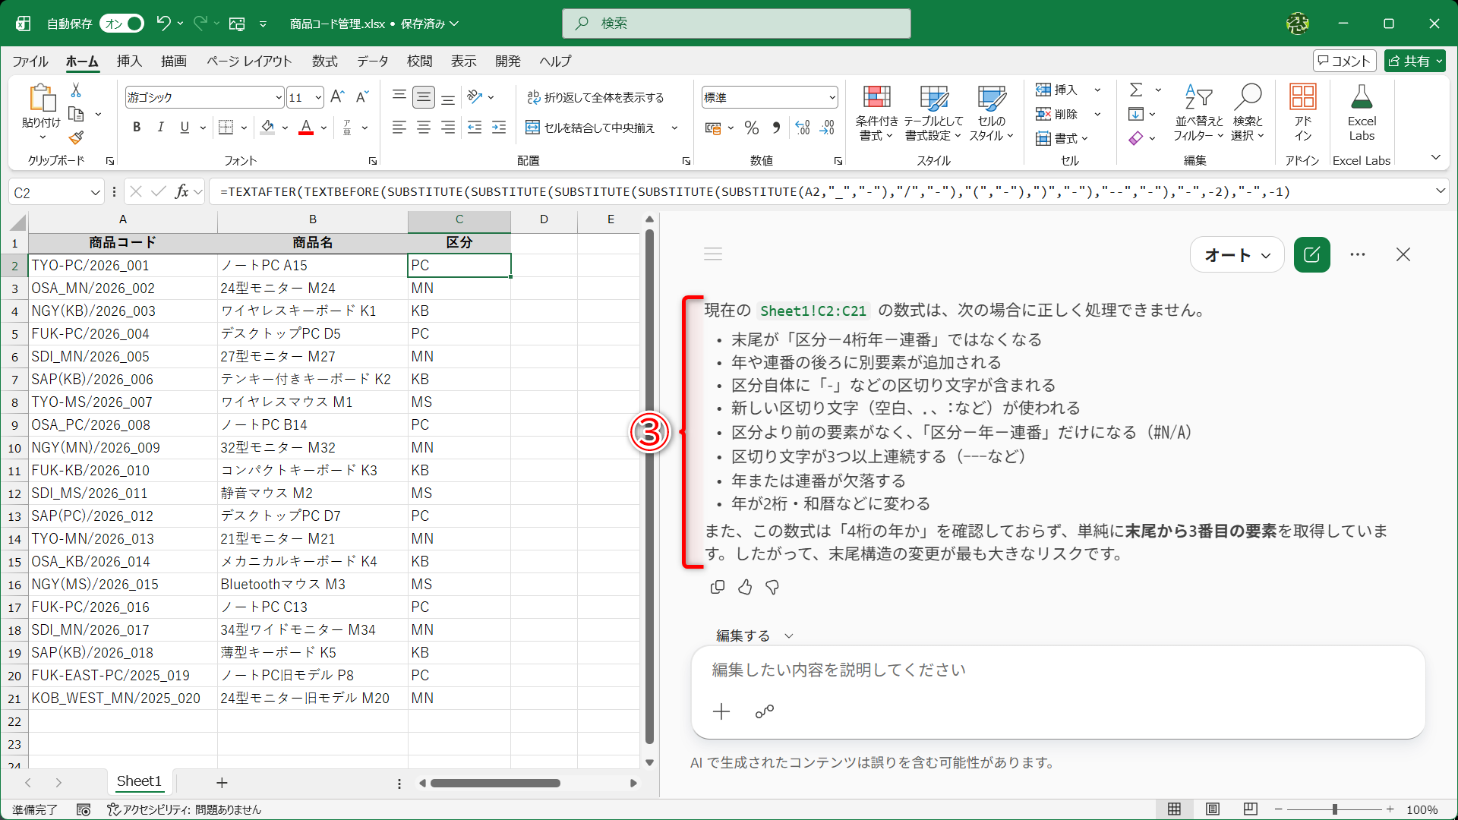Click the Format Painter brush icon

click(x=76, y=137)
